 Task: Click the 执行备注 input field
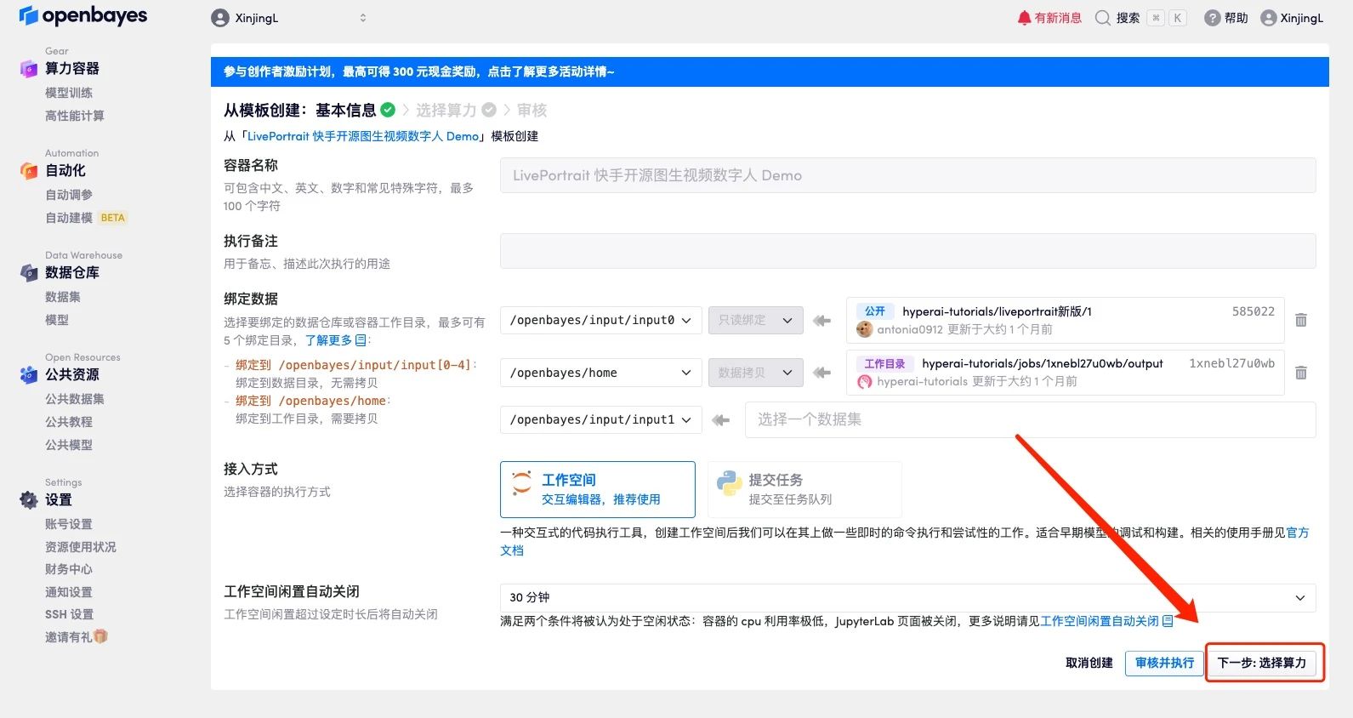907,251
